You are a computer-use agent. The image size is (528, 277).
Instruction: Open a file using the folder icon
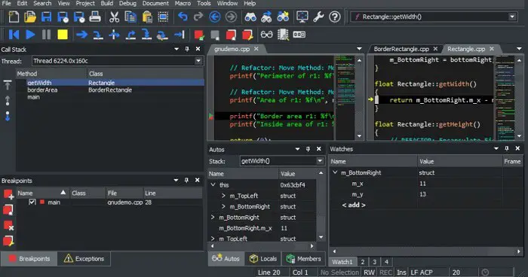coord(30,17)
